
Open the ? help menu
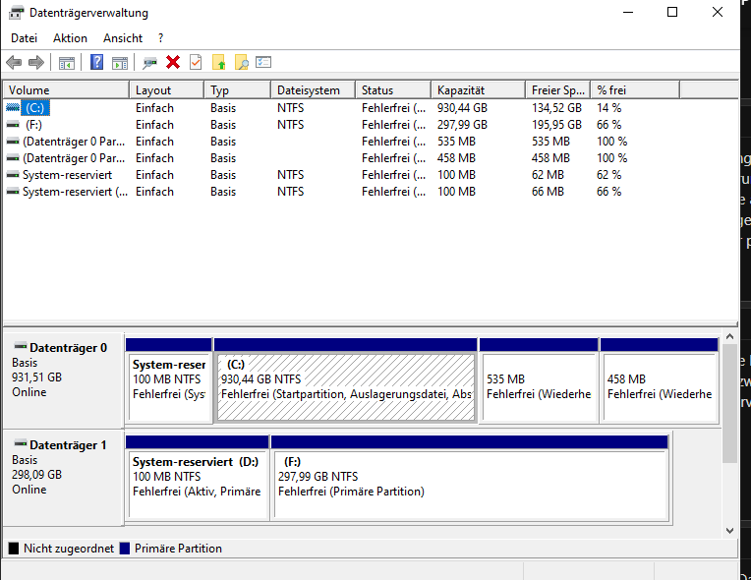(160, 38)
